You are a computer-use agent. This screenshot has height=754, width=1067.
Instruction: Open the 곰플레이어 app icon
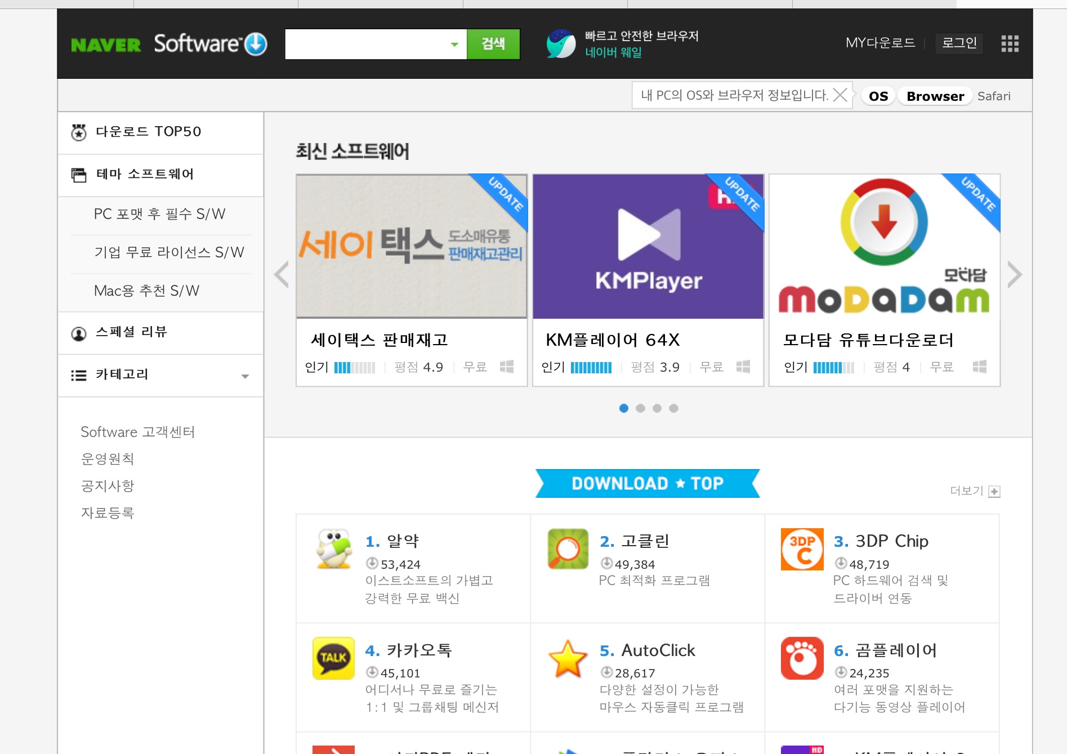click(x=802, y=658)
